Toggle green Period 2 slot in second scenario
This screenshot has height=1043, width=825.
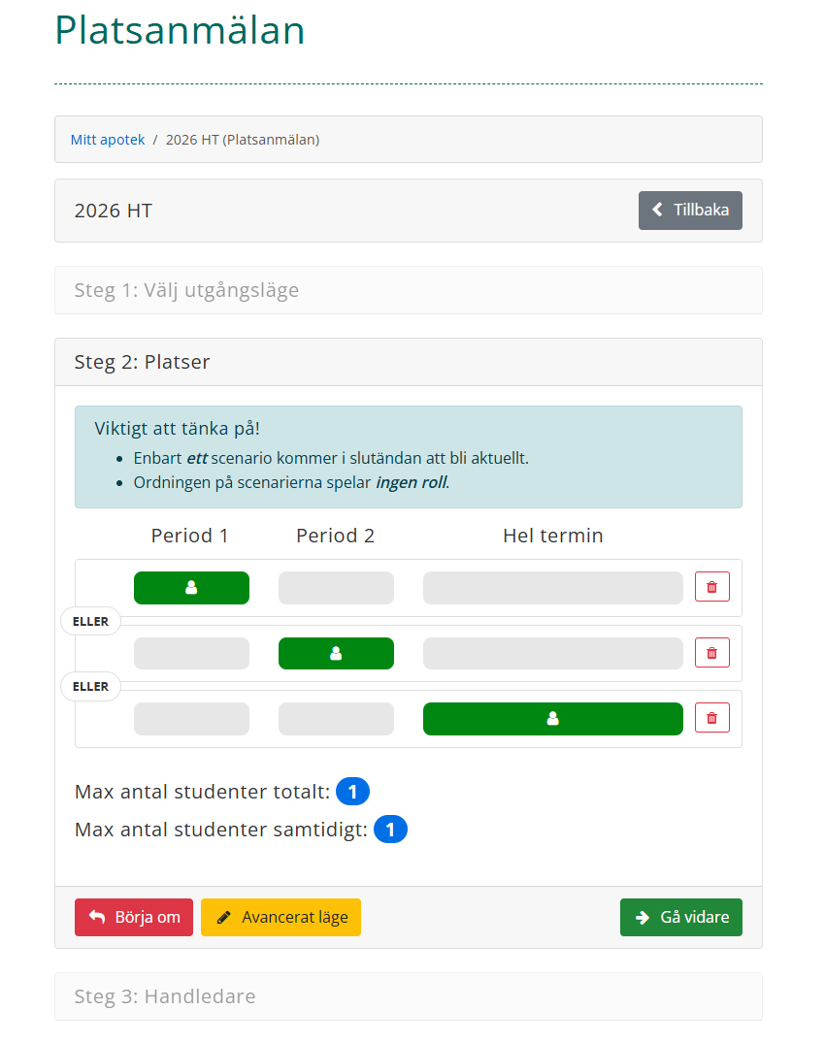[336, 653]
